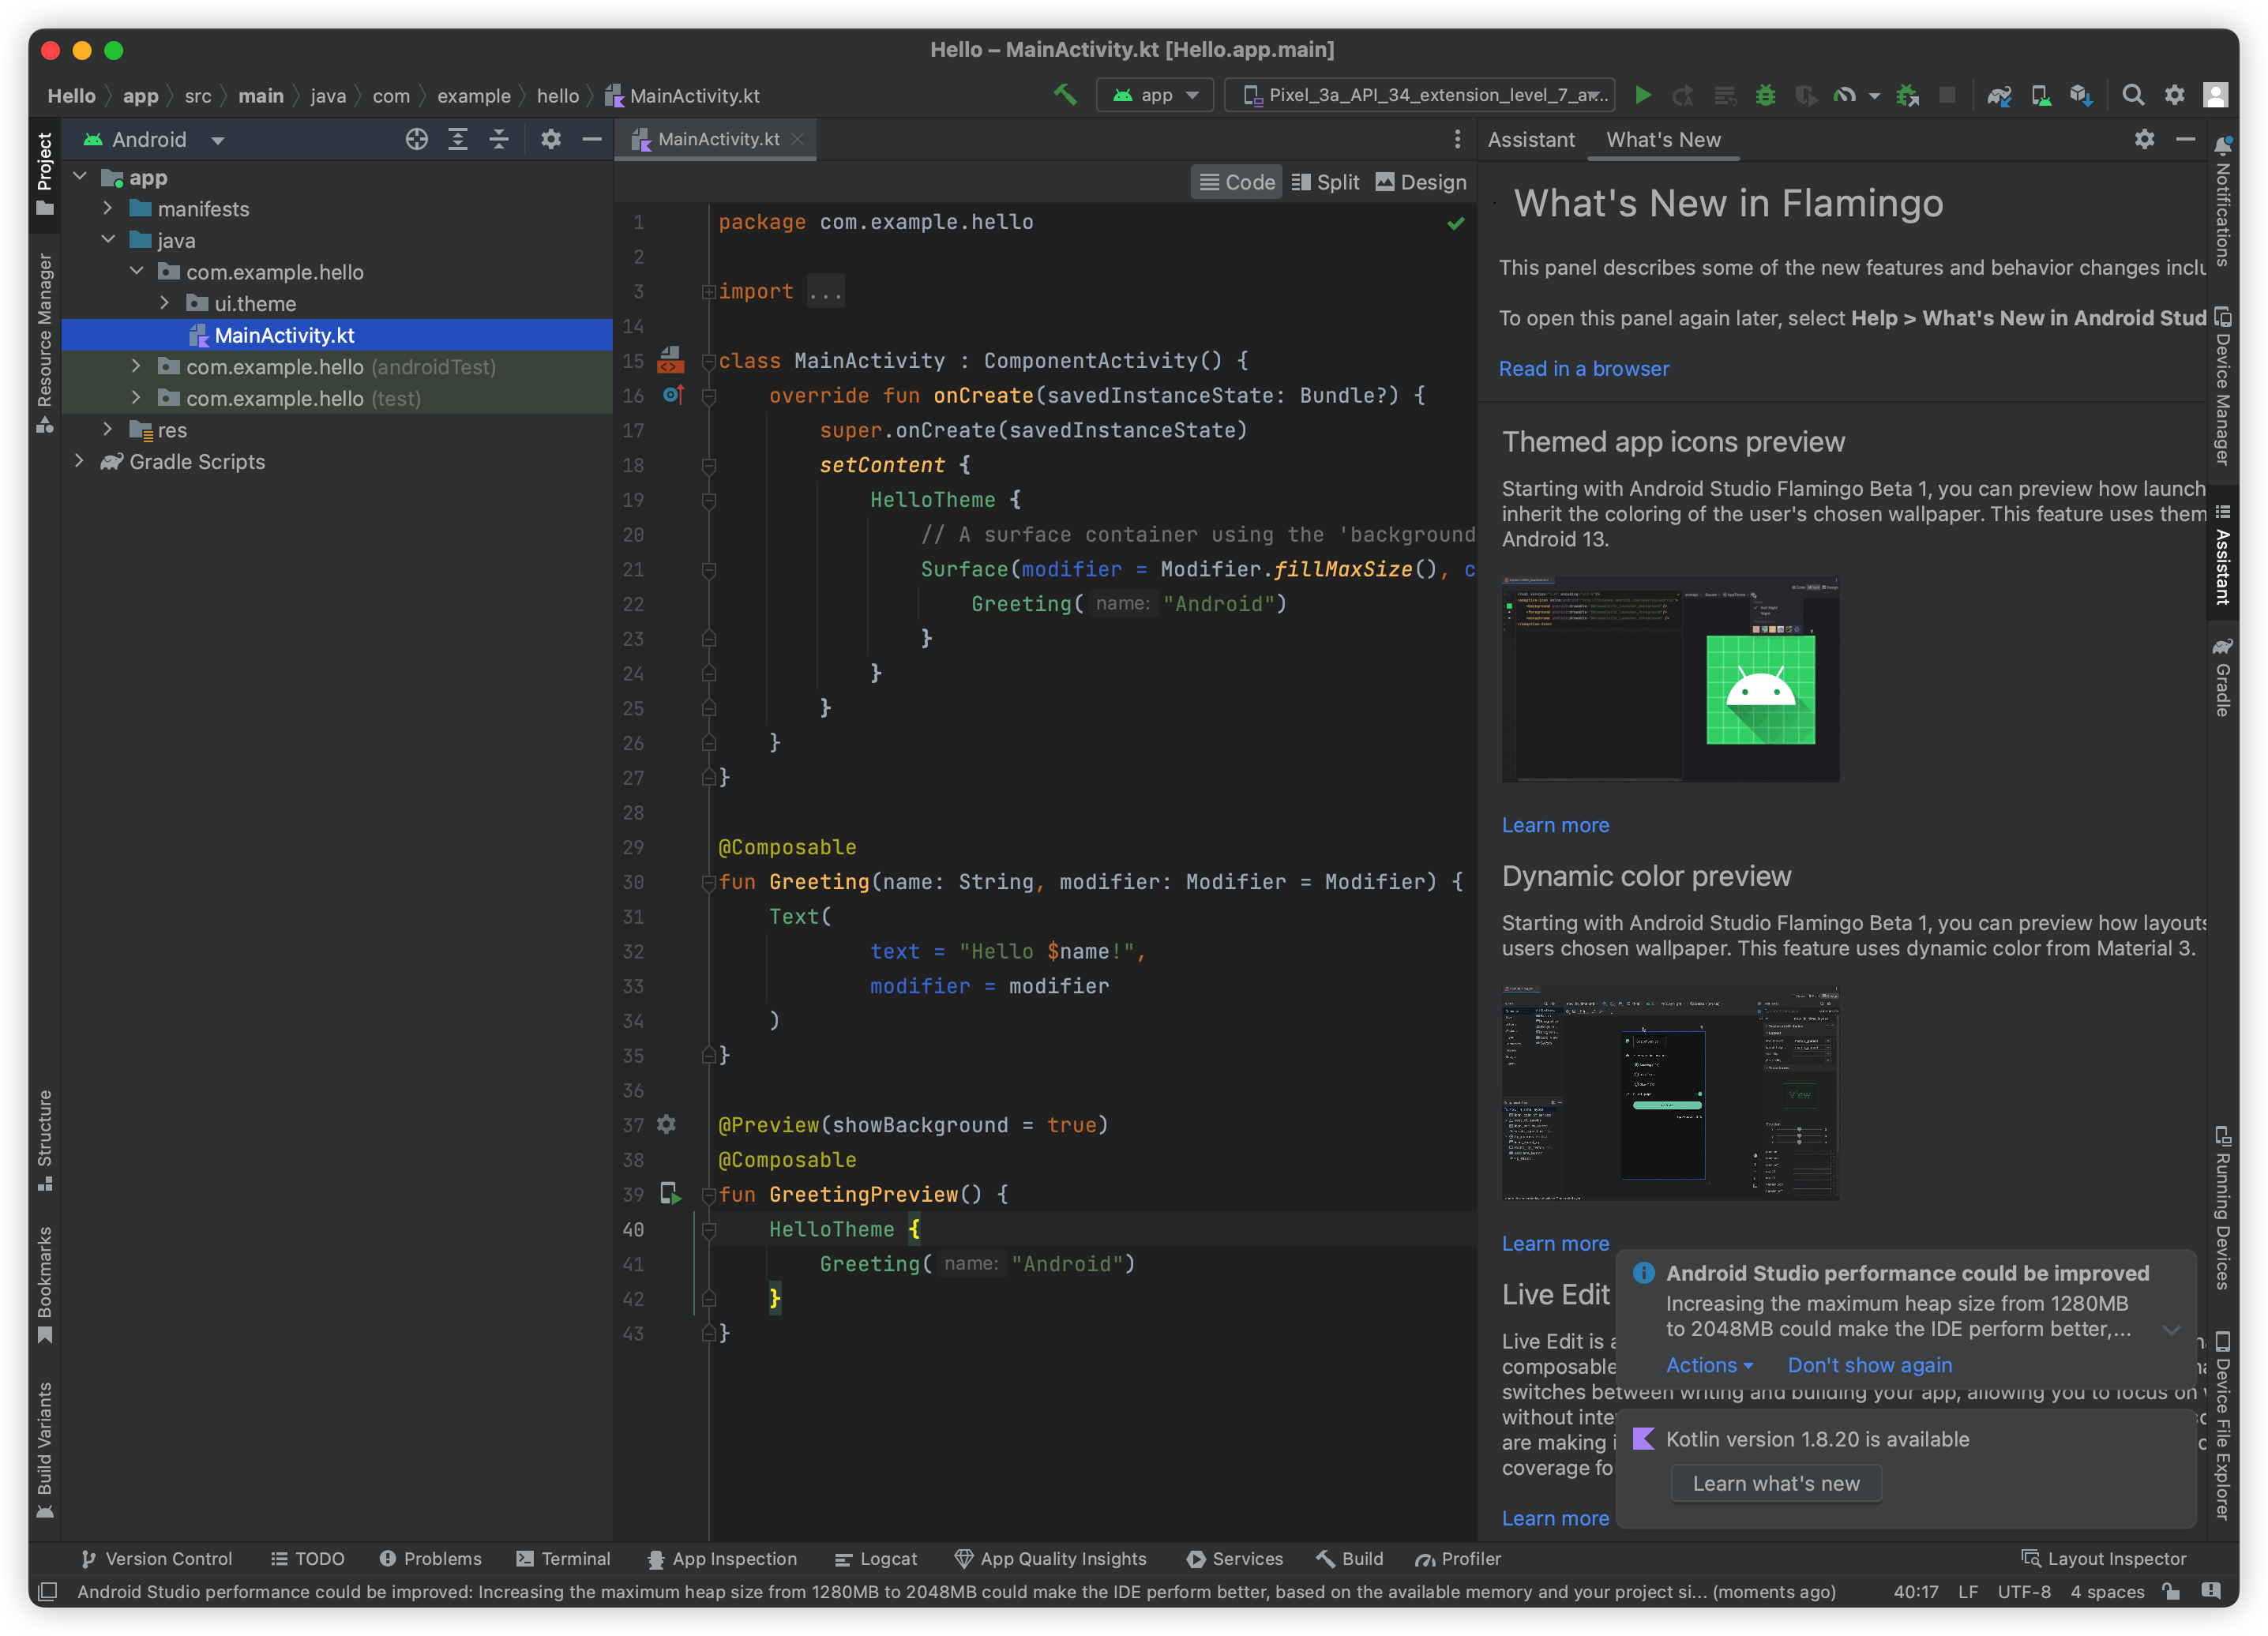Click the Make Project hammer icon
This screenshot has width=2268, height=1636.
(1065, 95)
